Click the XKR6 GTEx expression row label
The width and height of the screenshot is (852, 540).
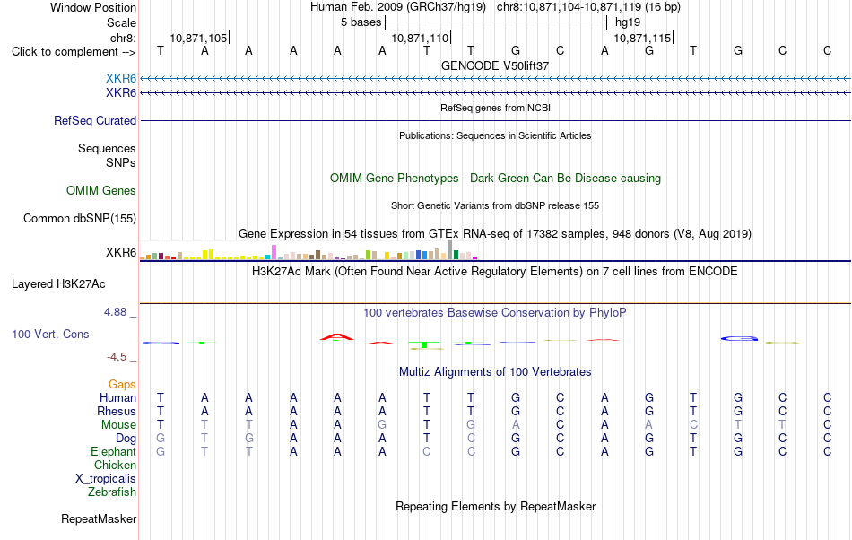point(121,253)
